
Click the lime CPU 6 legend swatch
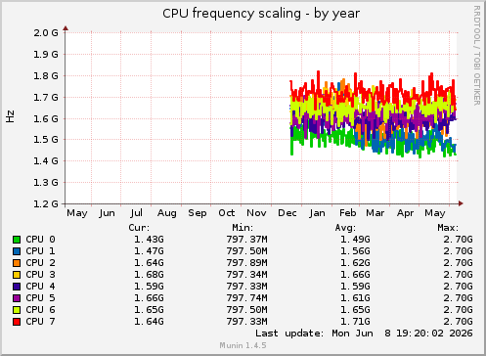(x=17, y=310)
